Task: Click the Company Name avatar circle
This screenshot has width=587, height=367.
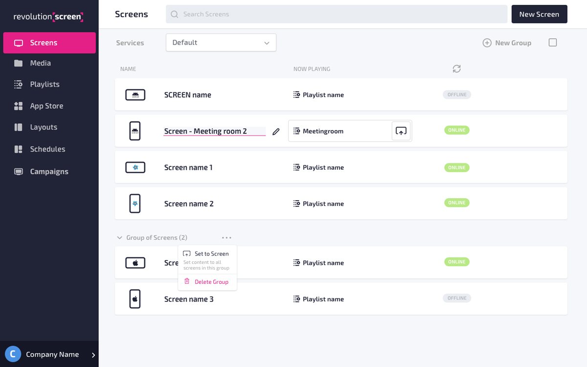Action: pyautogui.click(x=13, y=354)
